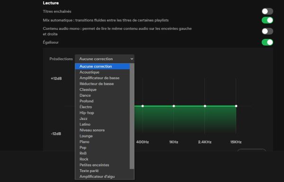284x182 pixels.
Task: Click the 2.4KHz frequency label
Action: point(204,142)
